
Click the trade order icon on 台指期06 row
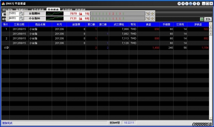pyautogui.click(x=148, y=13)
